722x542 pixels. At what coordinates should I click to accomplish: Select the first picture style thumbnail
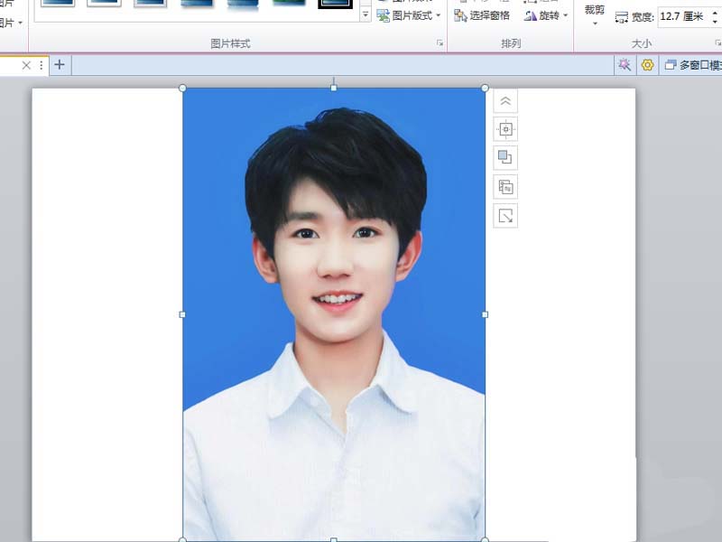[x=58, y=4]
